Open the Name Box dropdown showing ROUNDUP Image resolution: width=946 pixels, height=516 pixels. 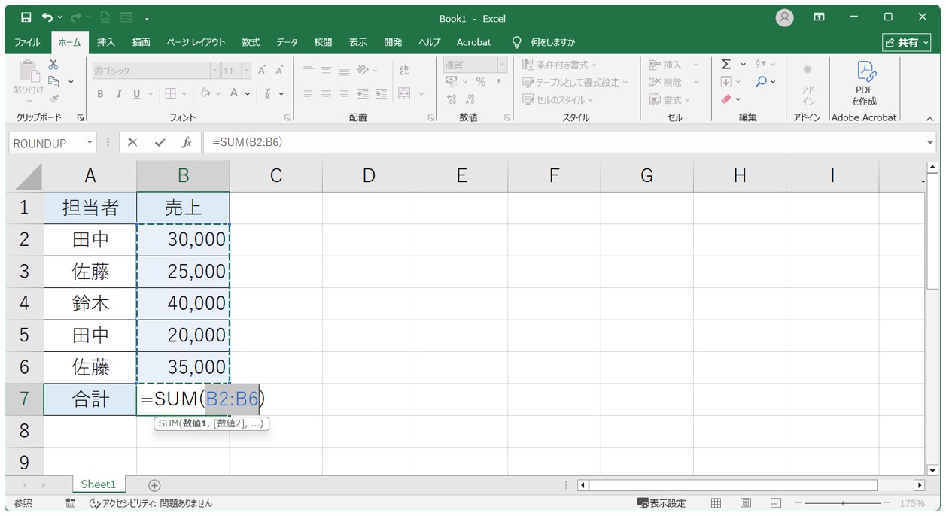90,142
